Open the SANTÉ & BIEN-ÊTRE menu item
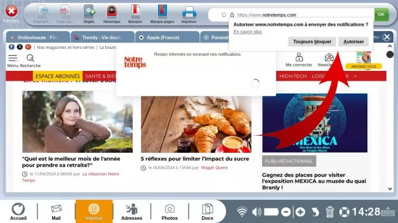398x223 pixels. coord(100,76)
